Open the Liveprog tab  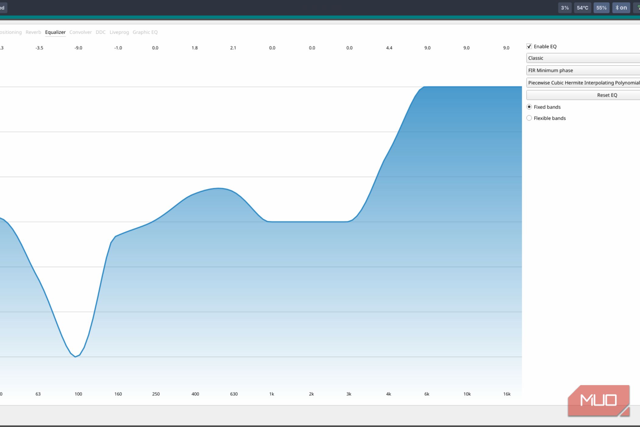(x=119, y=32)
